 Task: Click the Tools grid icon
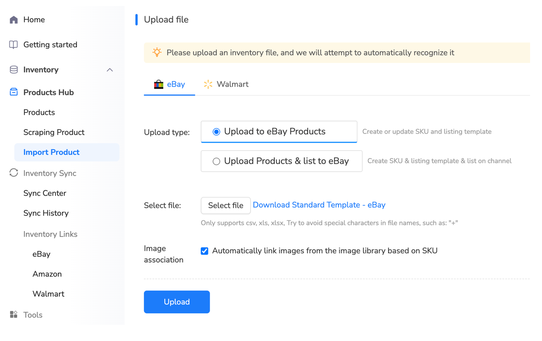[x=14, y=315]
